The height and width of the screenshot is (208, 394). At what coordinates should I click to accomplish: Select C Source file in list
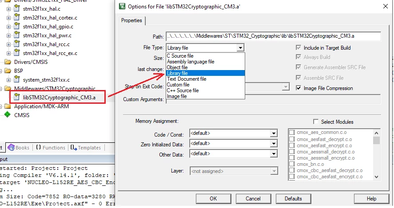click(205, 56)
